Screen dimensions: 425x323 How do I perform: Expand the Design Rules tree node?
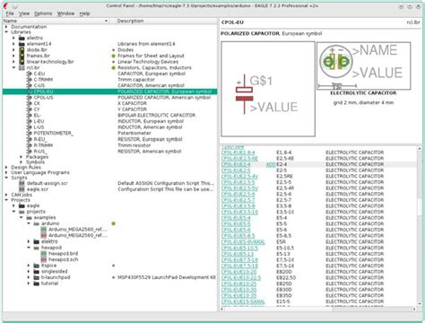pos(6,168)
